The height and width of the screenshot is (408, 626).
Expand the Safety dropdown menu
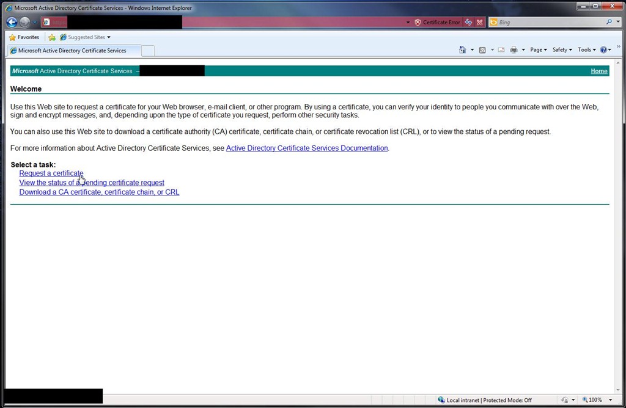[x=562, y=50]
